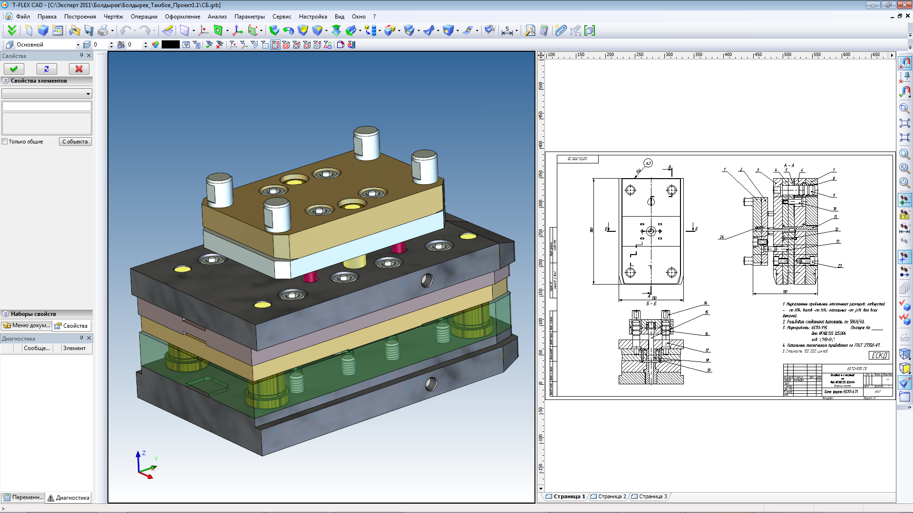This screenshot has width=913, height=513.
Task: Click the 'С объекта' button
Action: pos(75,141)
